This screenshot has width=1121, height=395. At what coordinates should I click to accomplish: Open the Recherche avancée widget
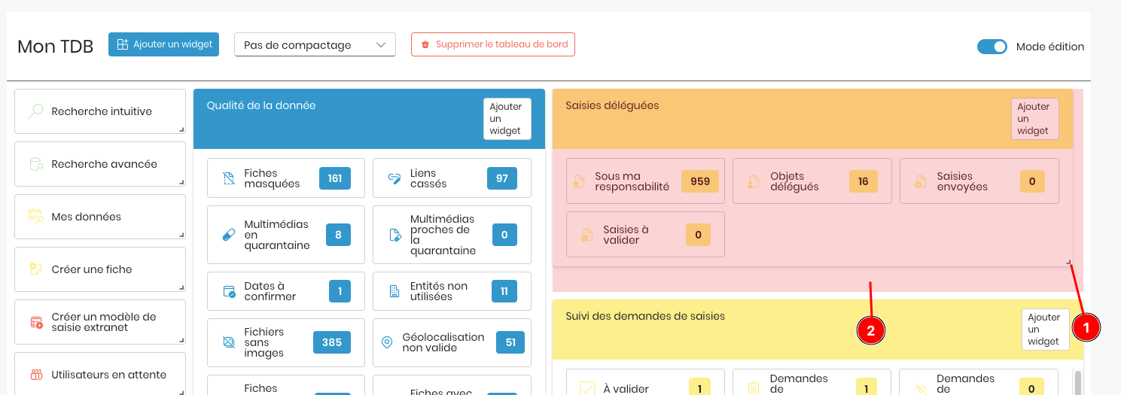(x=100, y=164)
